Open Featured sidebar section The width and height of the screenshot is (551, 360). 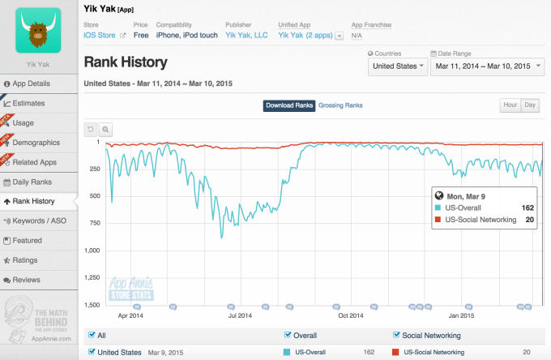click(x=39, y=241)
